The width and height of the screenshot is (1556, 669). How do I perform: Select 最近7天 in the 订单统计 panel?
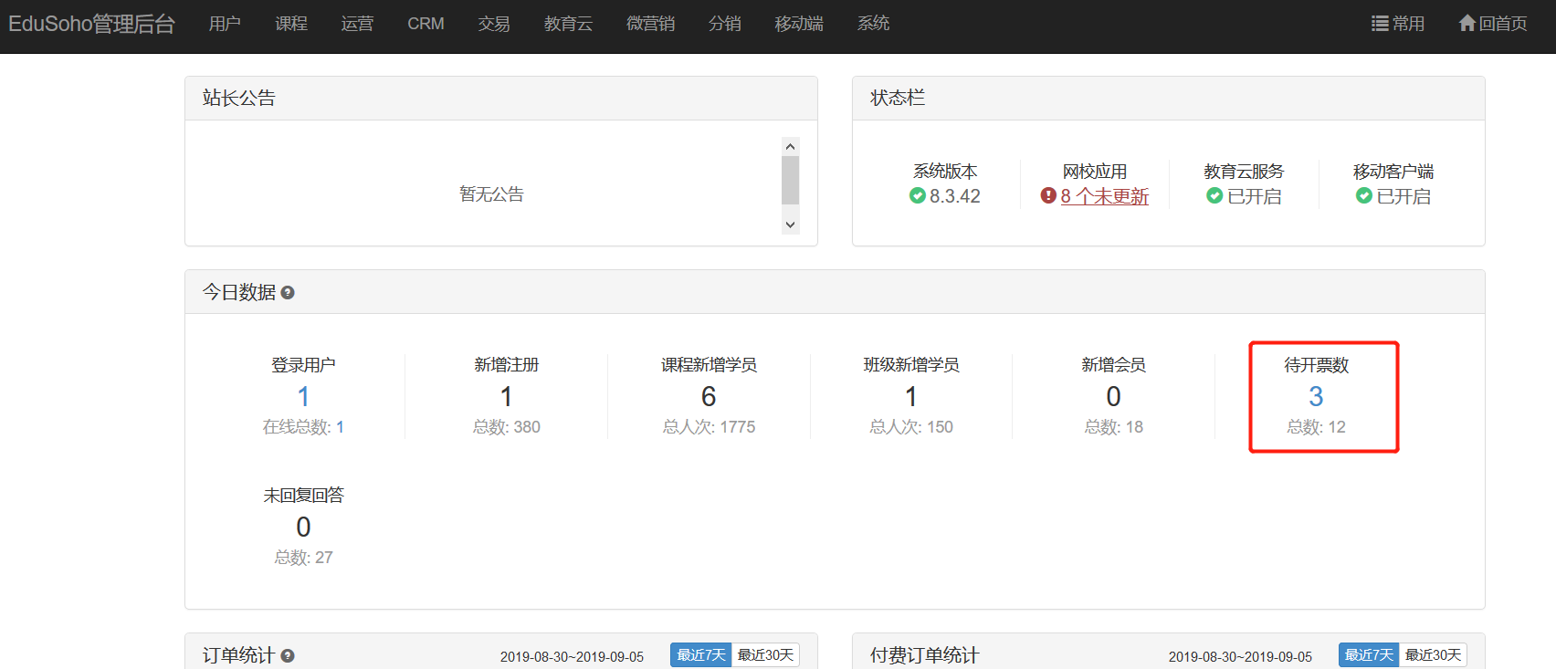tap(700, 655)
